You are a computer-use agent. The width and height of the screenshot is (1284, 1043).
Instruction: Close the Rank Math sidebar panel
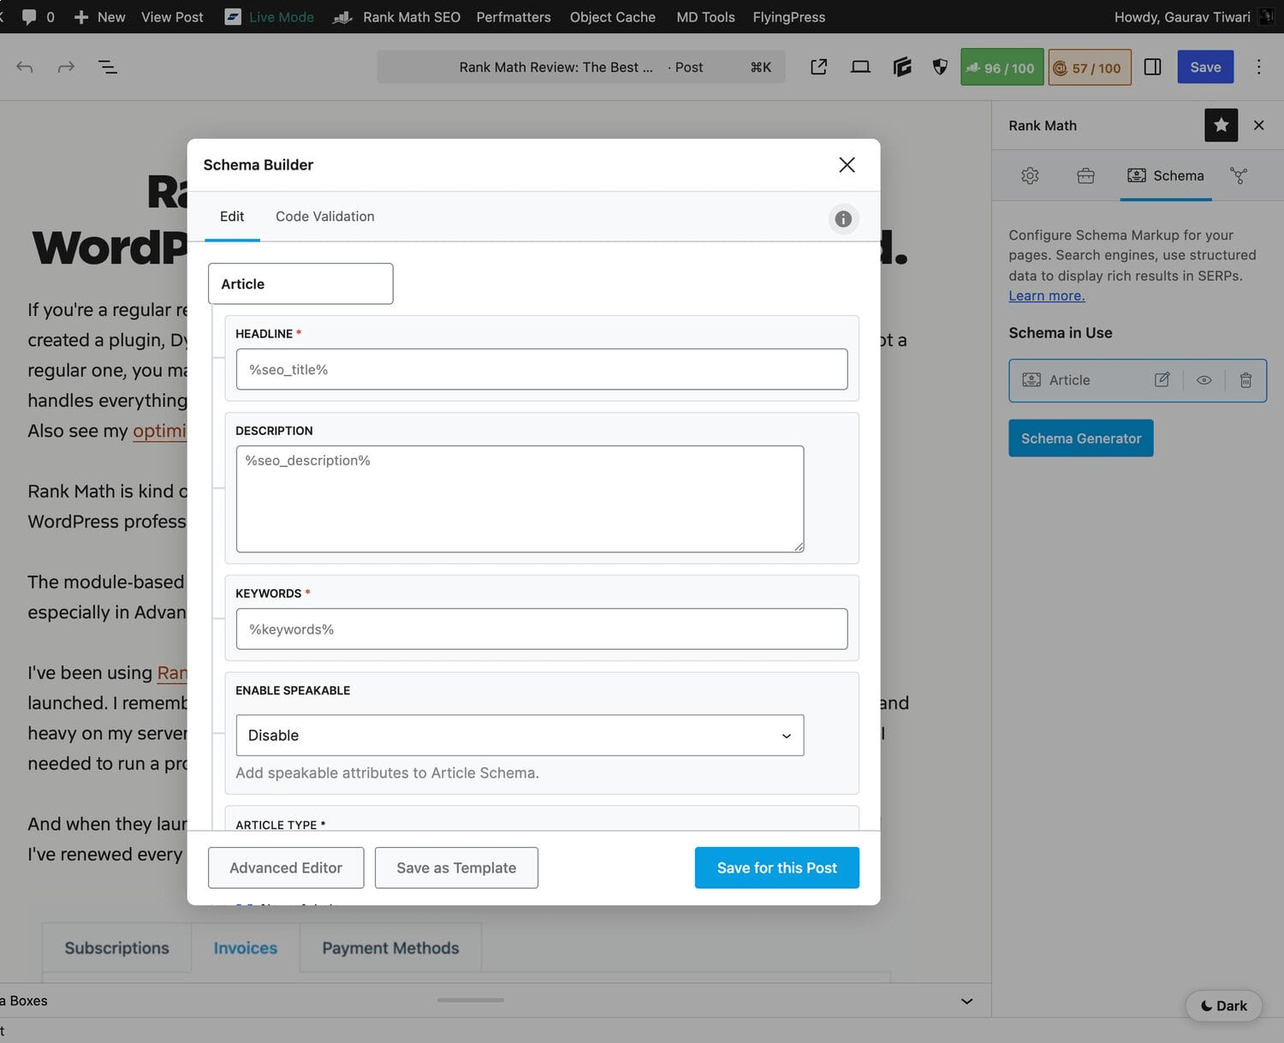click(x=1258, y=125)
